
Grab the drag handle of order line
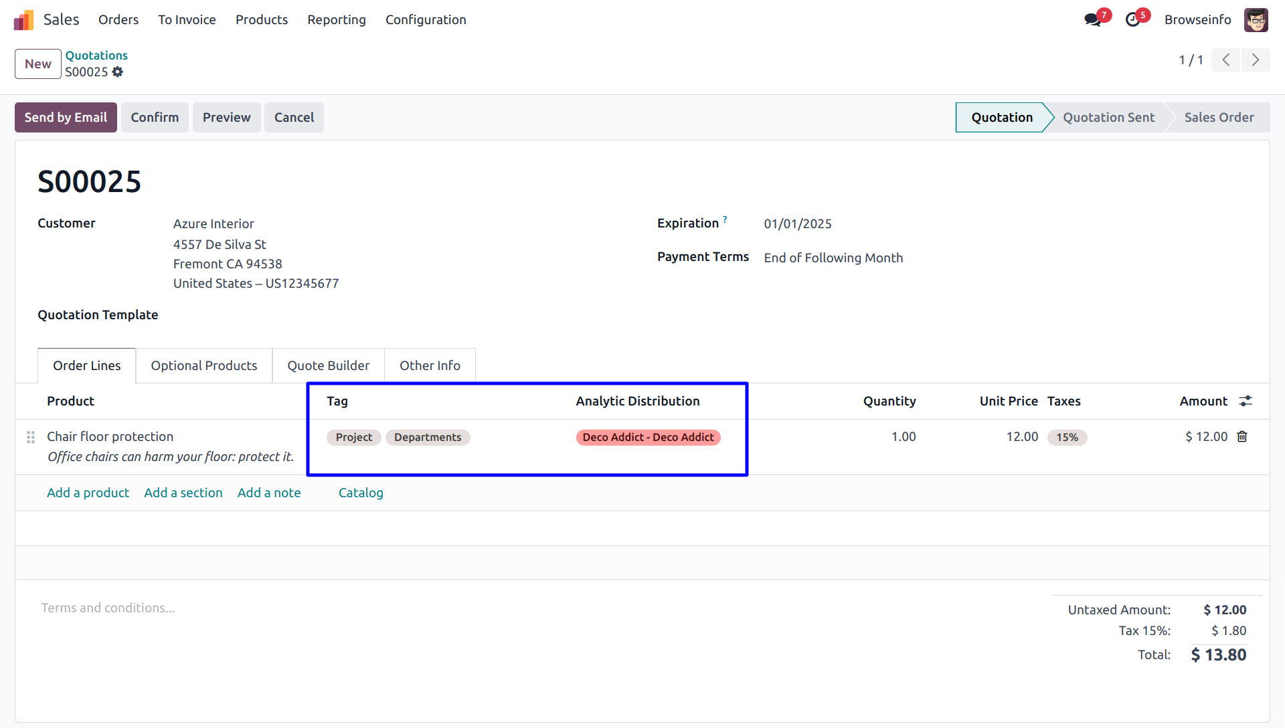pos(31,437)
